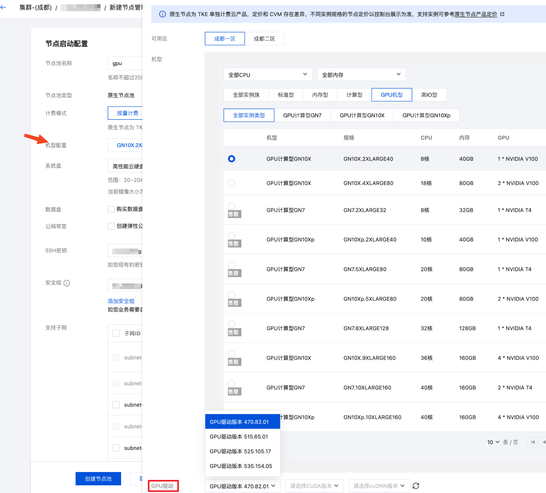Select the GN10X.2XLARGE40 radio button

pos(231,159)
